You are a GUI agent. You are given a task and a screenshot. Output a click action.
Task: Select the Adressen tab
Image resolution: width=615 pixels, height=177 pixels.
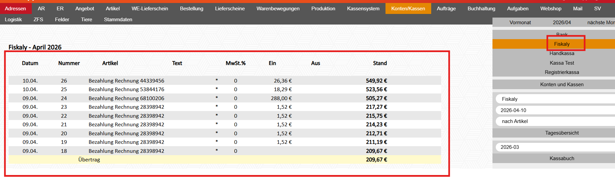point(15,9)
